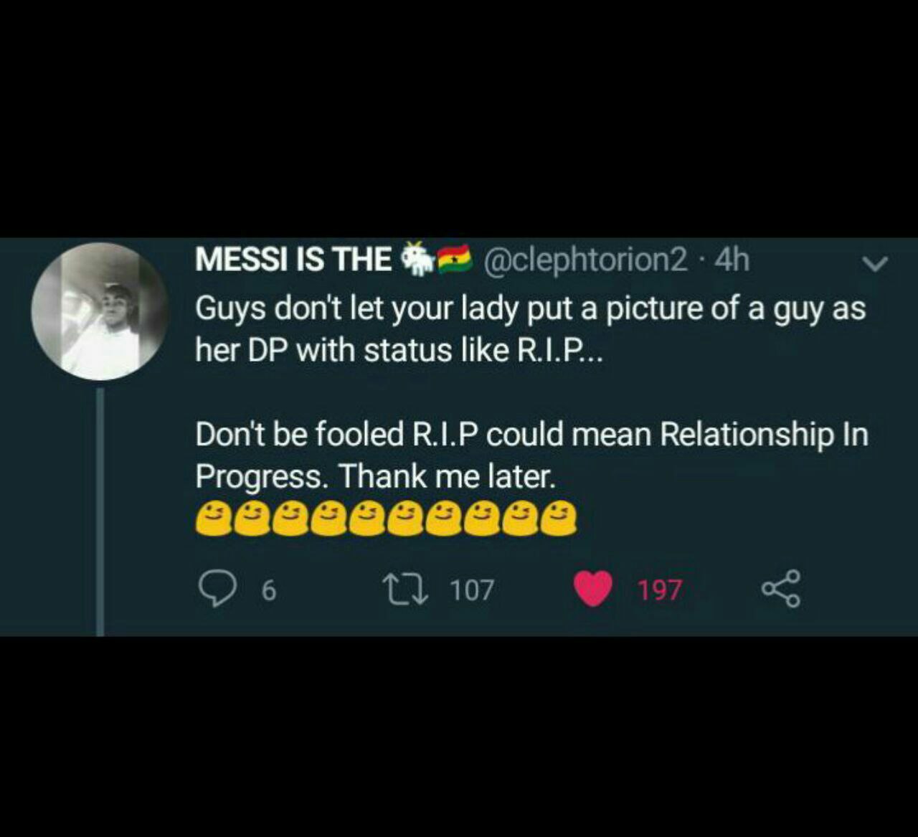
Task: Click the goat emoji in display name
Action: [x=417, y=258]
